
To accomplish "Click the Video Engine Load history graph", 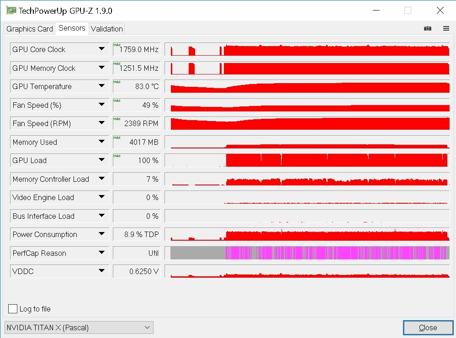I will tap(307, 197).
